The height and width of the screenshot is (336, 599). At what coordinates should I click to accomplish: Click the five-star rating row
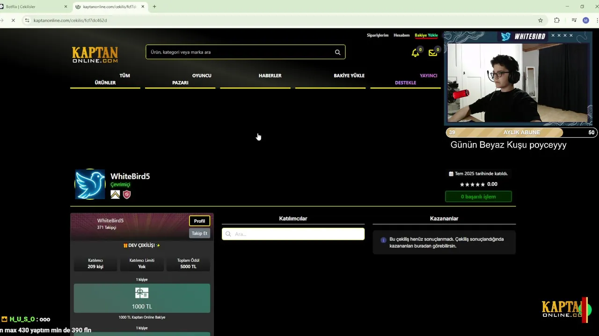point(472,184)
